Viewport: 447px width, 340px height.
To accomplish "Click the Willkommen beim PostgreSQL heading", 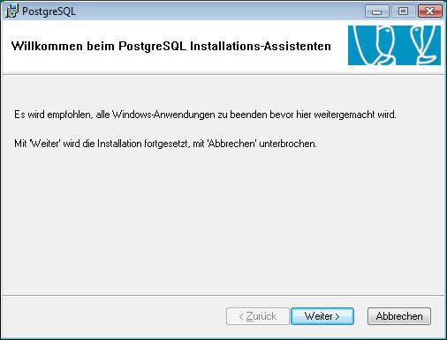I will (x=171, y=46).
